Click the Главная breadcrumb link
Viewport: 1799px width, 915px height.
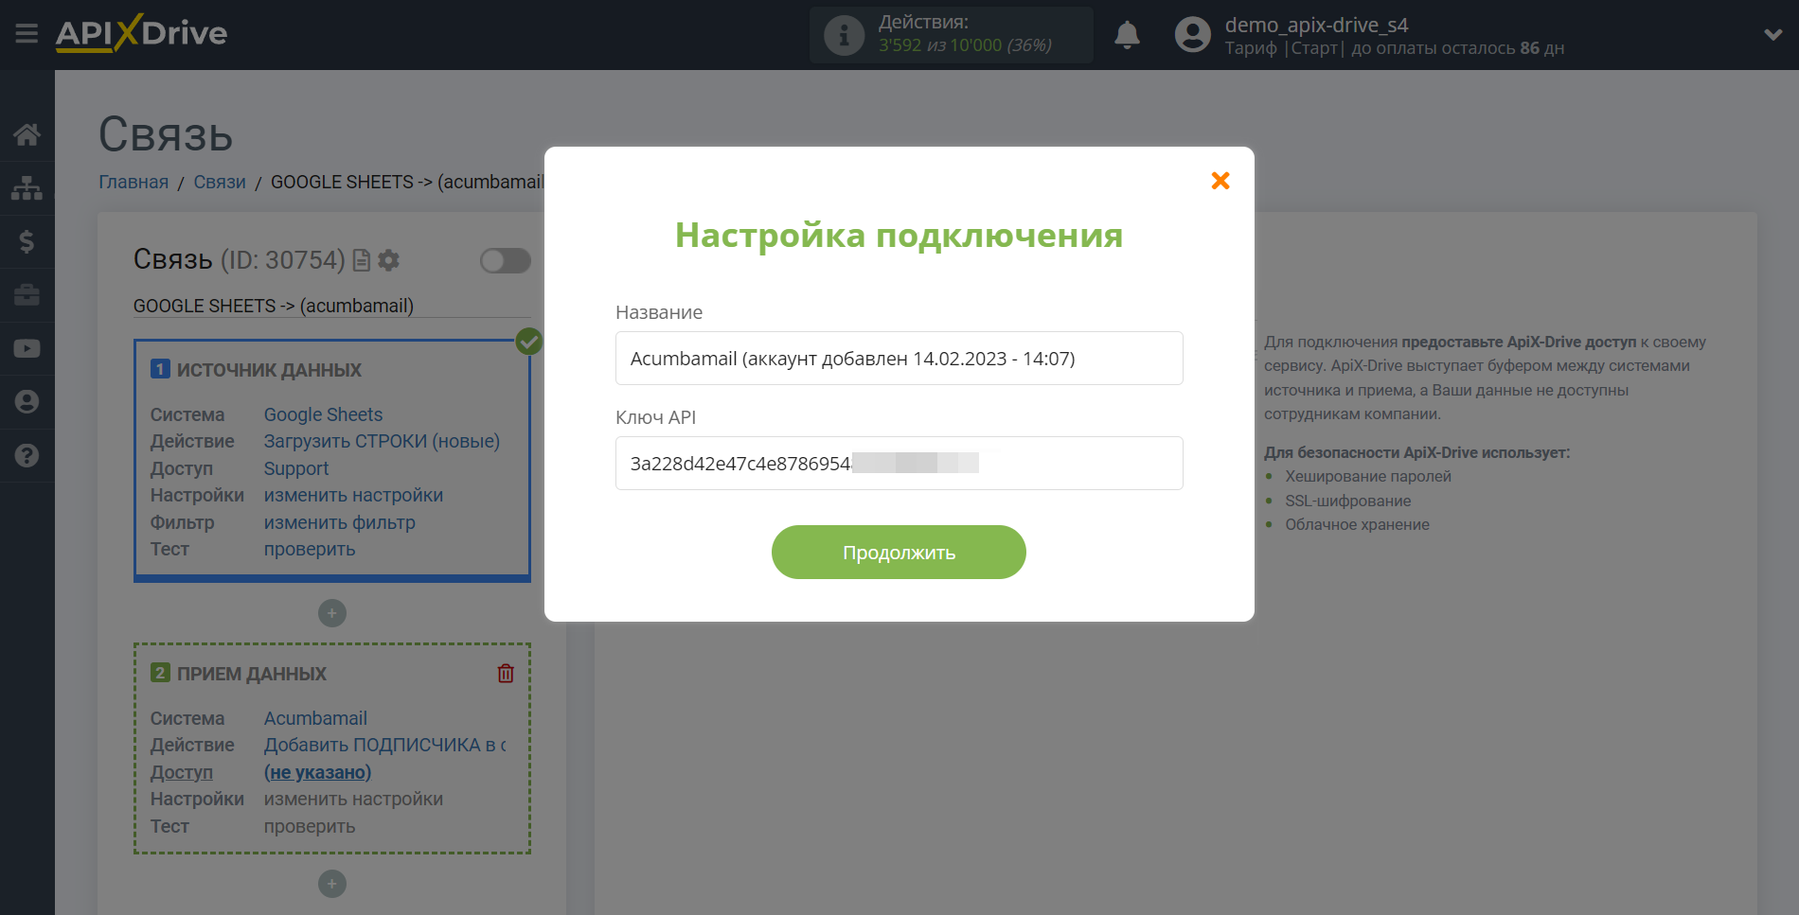(x=134, y=182)
